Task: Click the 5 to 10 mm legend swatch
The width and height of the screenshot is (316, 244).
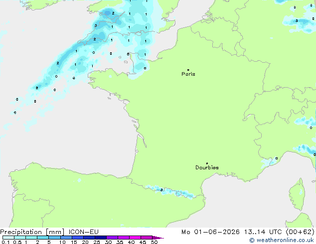Action: point(54,238)
